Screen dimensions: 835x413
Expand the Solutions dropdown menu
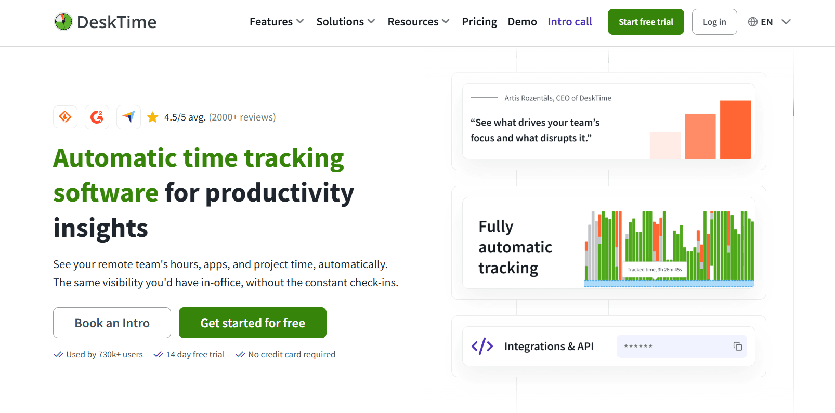point(346,22)
